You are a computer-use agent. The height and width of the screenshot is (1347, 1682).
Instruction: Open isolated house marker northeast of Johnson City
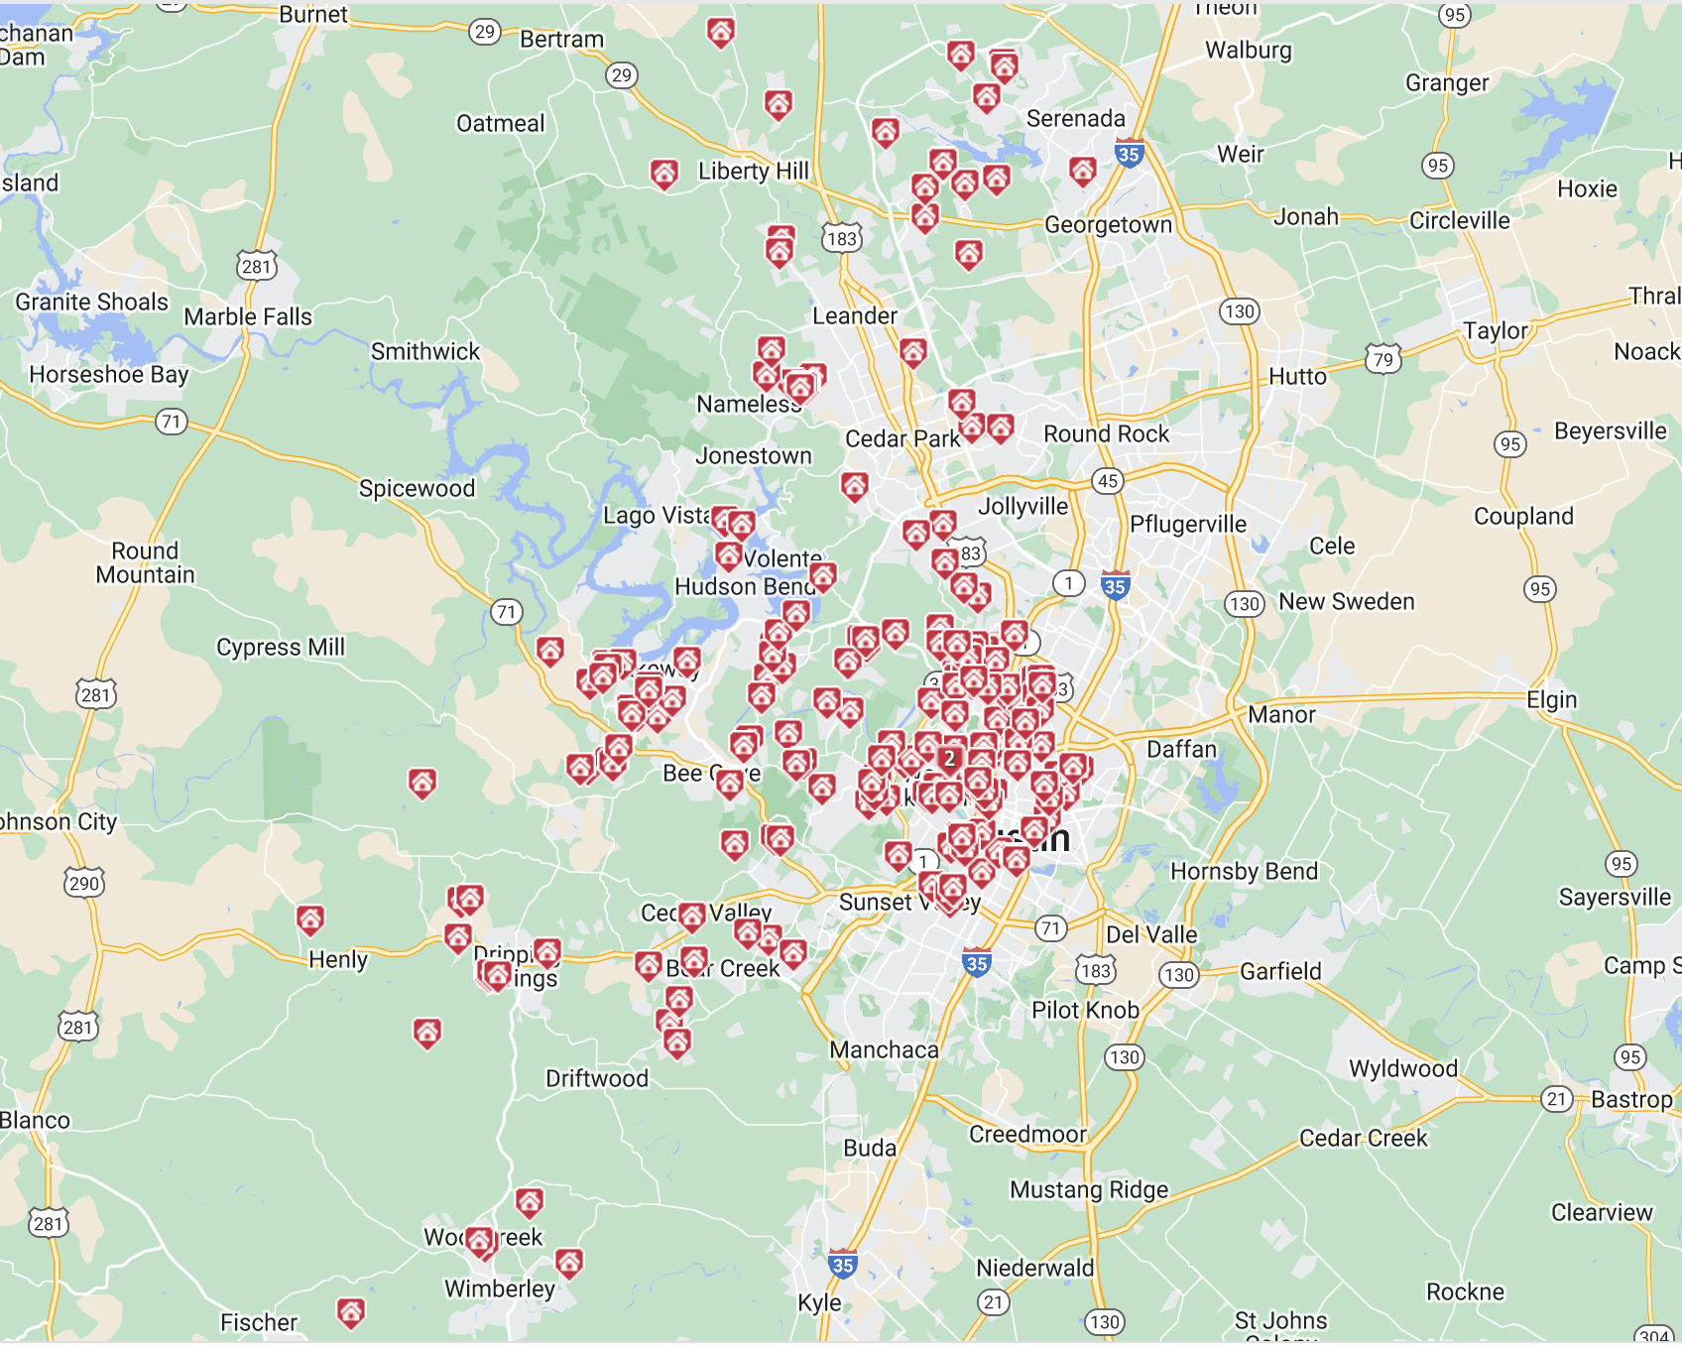coord(422,785)
